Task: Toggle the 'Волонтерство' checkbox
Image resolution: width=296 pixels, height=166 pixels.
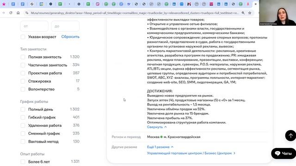Action: [23, 89]
